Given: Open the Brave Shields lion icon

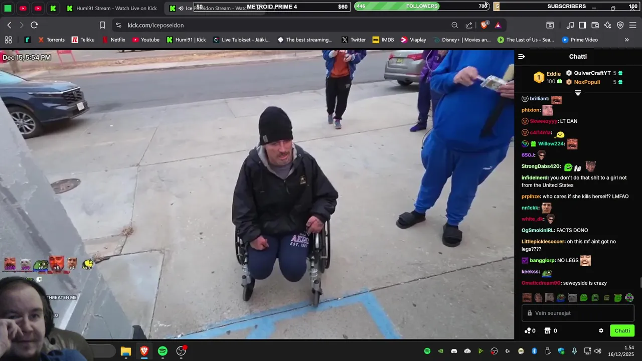Looking at the screenshot, I should point(485,25).
